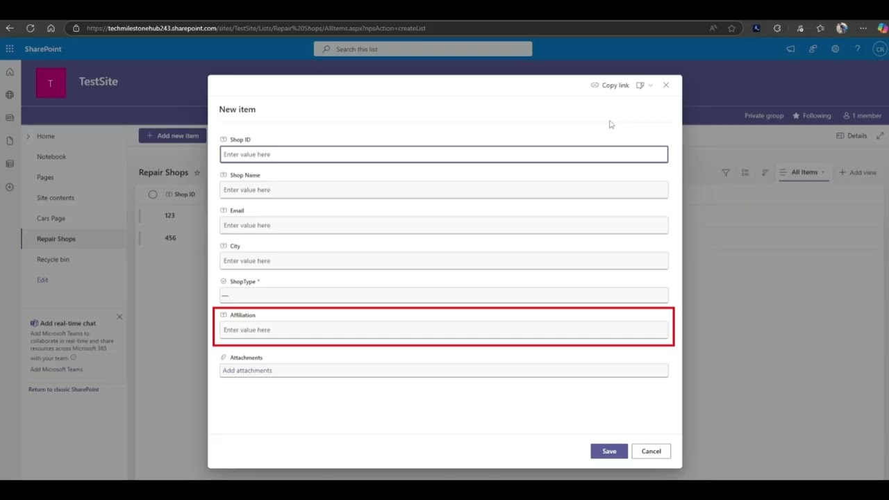
Task: Open Home in the left app rail
Action: tap(10, 72)
